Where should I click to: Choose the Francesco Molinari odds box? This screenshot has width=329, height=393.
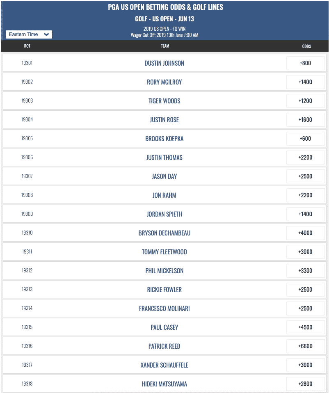pos(306,308)
